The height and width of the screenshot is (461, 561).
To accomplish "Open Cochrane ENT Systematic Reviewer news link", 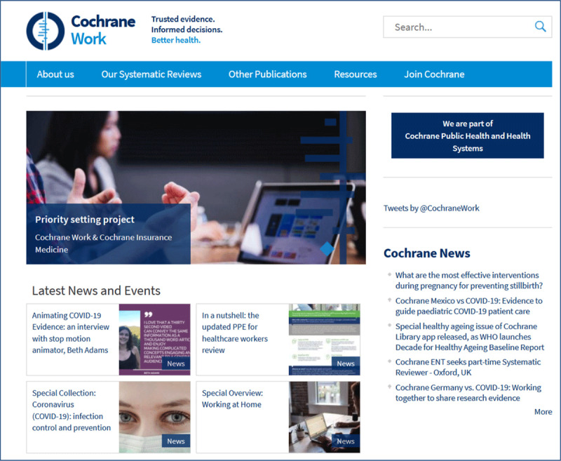I will coord(468,367).
